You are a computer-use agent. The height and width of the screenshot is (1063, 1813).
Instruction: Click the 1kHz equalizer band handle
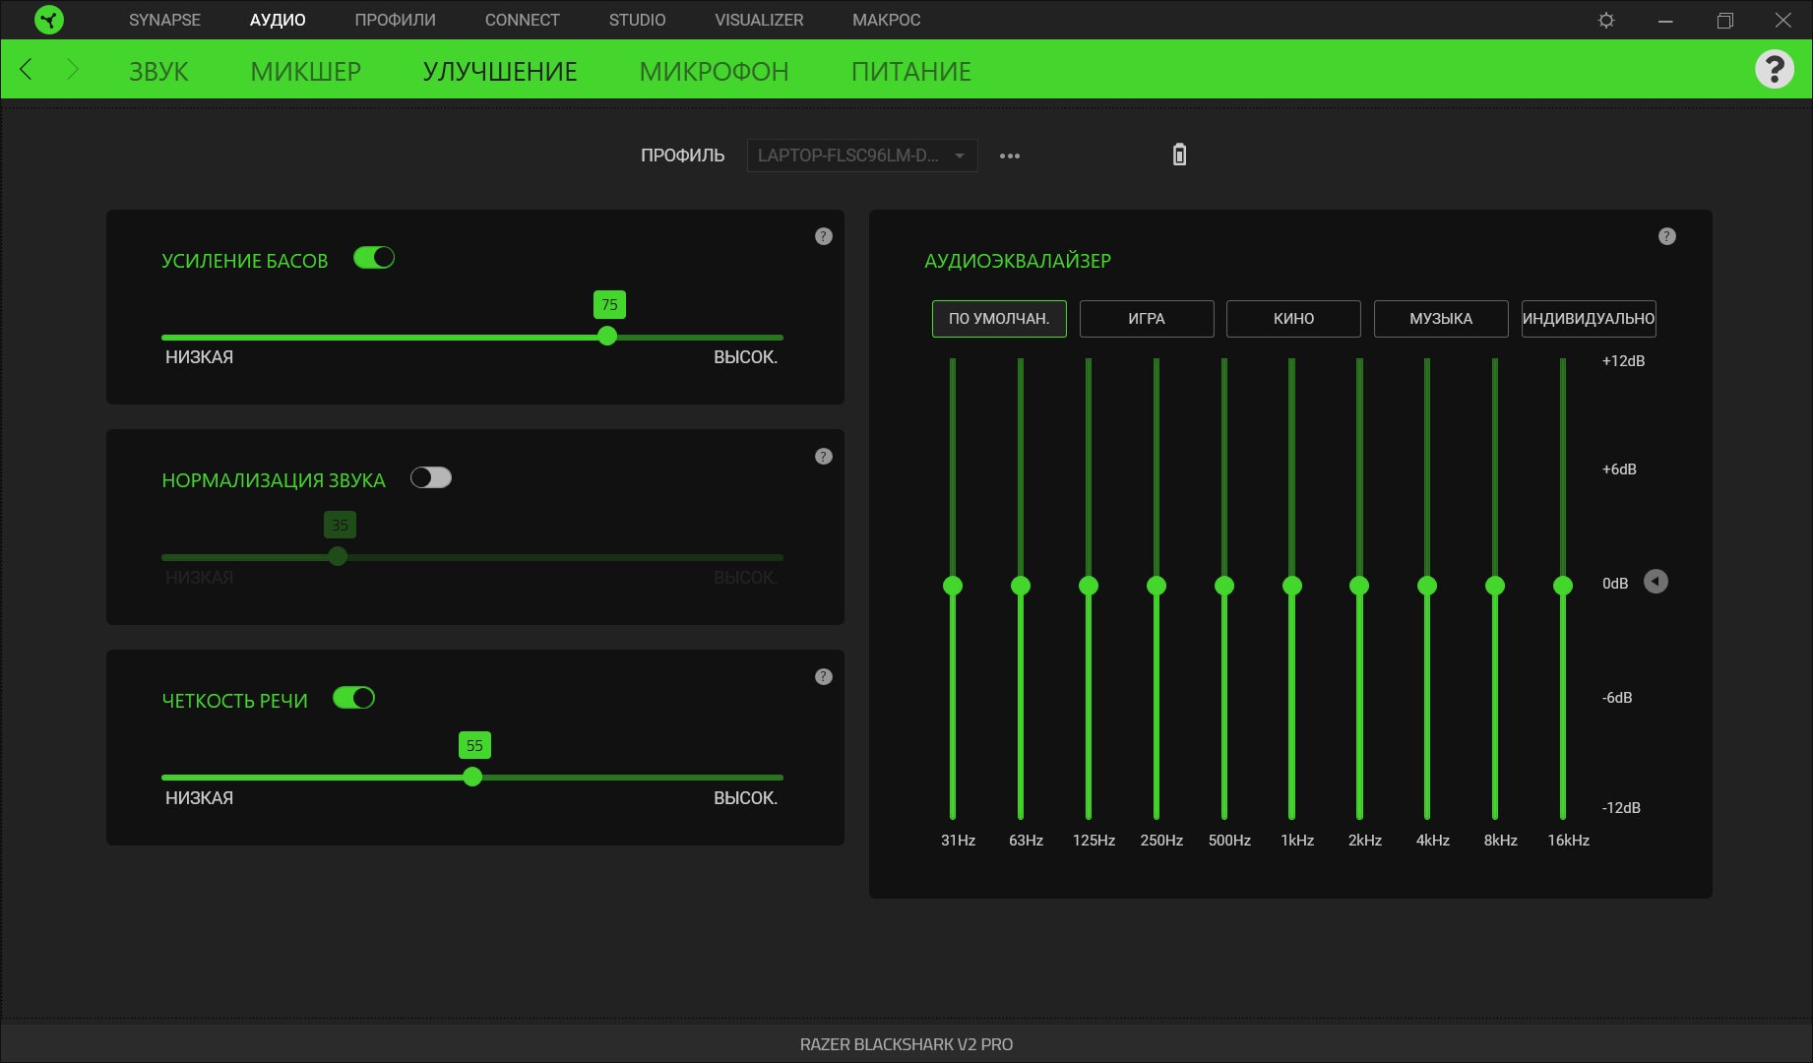(x=1292, y=586)
